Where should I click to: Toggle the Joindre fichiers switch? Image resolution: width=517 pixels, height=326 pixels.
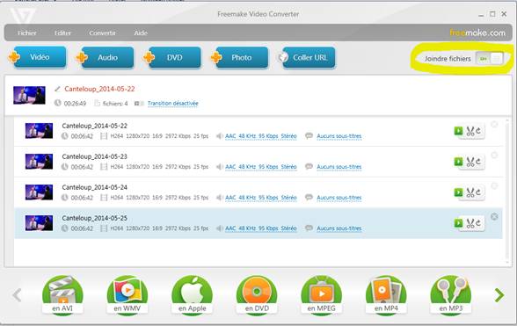tap(490, 58)
